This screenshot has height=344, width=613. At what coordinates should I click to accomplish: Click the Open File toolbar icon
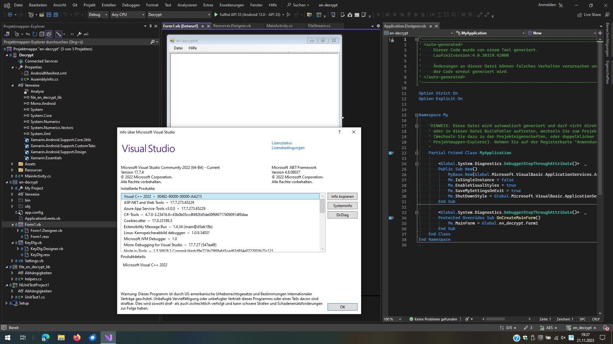tap(42, 15)
